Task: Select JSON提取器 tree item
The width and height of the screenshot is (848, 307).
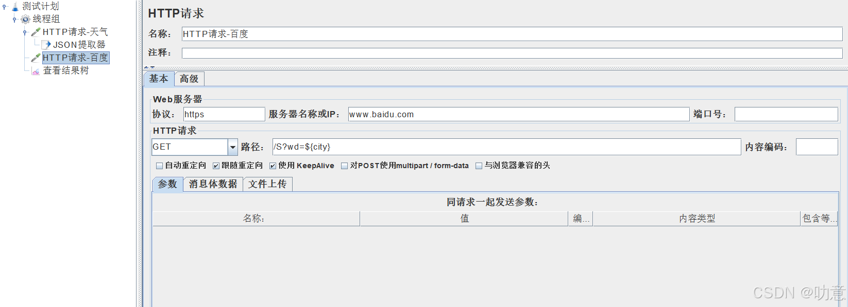Action: click(79, 45)
